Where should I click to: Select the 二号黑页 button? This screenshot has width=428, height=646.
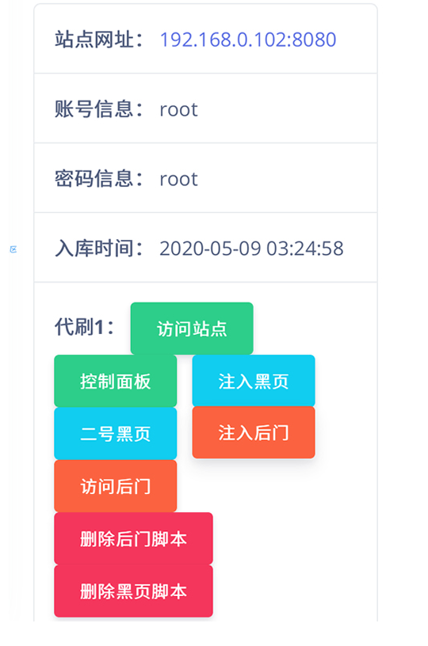tap(116, 433)
